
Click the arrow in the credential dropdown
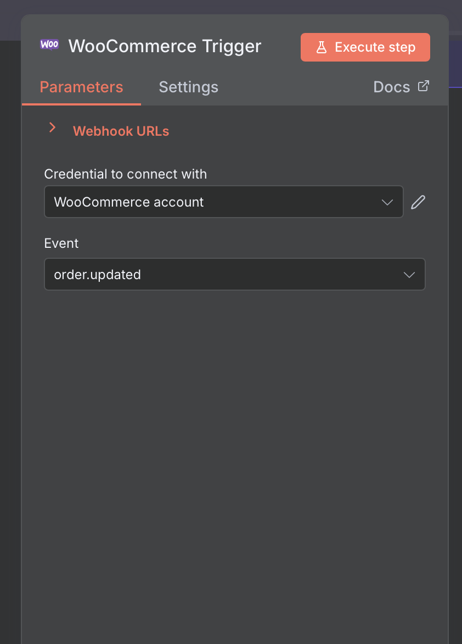coord(387,202)
